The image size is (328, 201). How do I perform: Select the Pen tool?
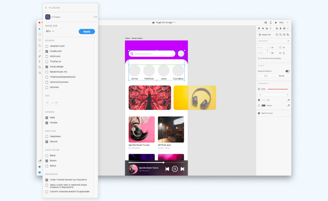click(40, 56)
